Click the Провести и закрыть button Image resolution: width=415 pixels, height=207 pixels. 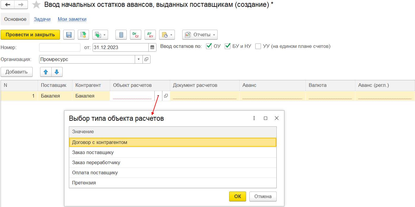pos(30,35)
